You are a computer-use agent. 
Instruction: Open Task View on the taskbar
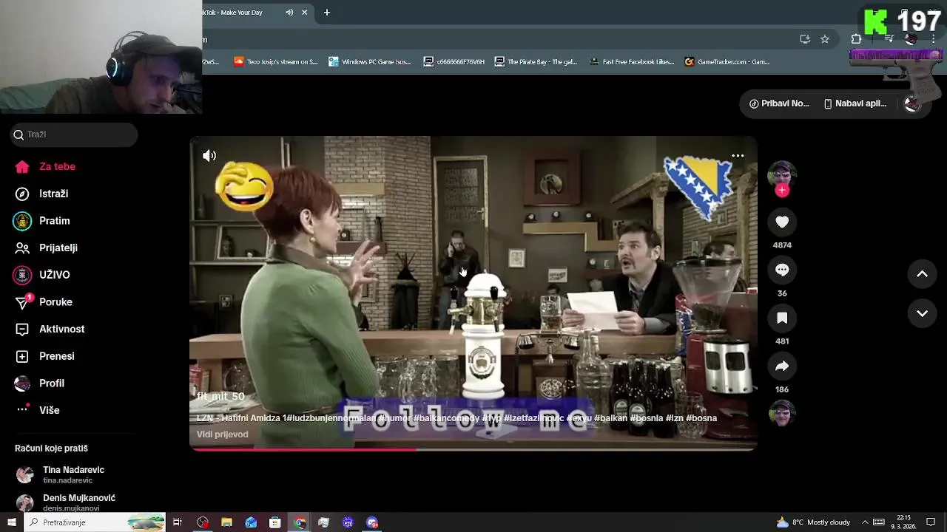(x=178, y=522)
